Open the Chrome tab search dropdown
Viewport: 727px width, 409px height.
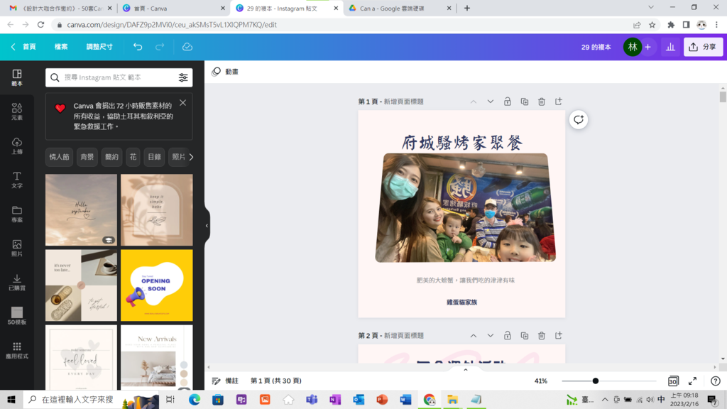tap(651, 7)
